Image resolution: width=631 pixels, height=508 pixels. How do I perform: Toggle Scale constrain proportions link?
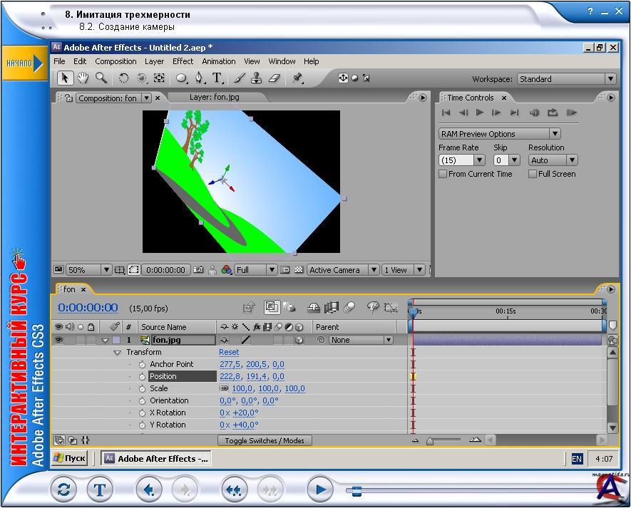(x=224, y=388)
